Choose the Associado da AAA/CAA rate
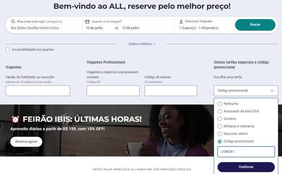This screenshot has height=174, width=282. tap(220, 112)
